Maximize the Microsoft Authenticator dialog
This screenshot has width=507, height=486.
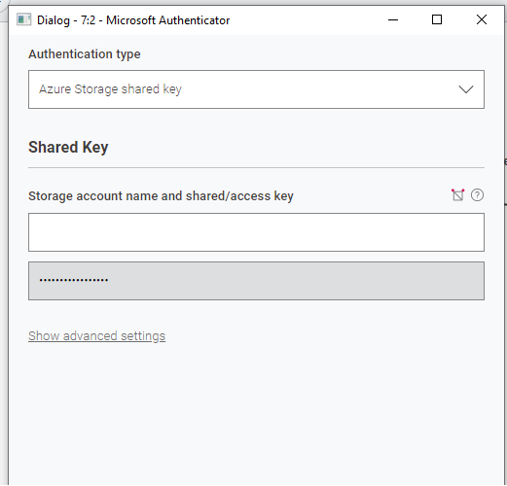coord(437,19)
